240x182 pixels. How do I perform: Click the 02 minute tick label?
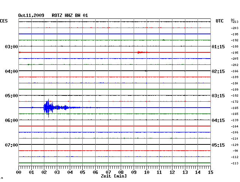click(x=44, y=172)
